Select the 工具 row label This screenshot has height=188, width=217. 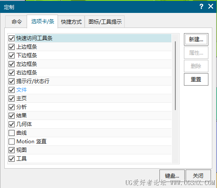pos(21,159)
